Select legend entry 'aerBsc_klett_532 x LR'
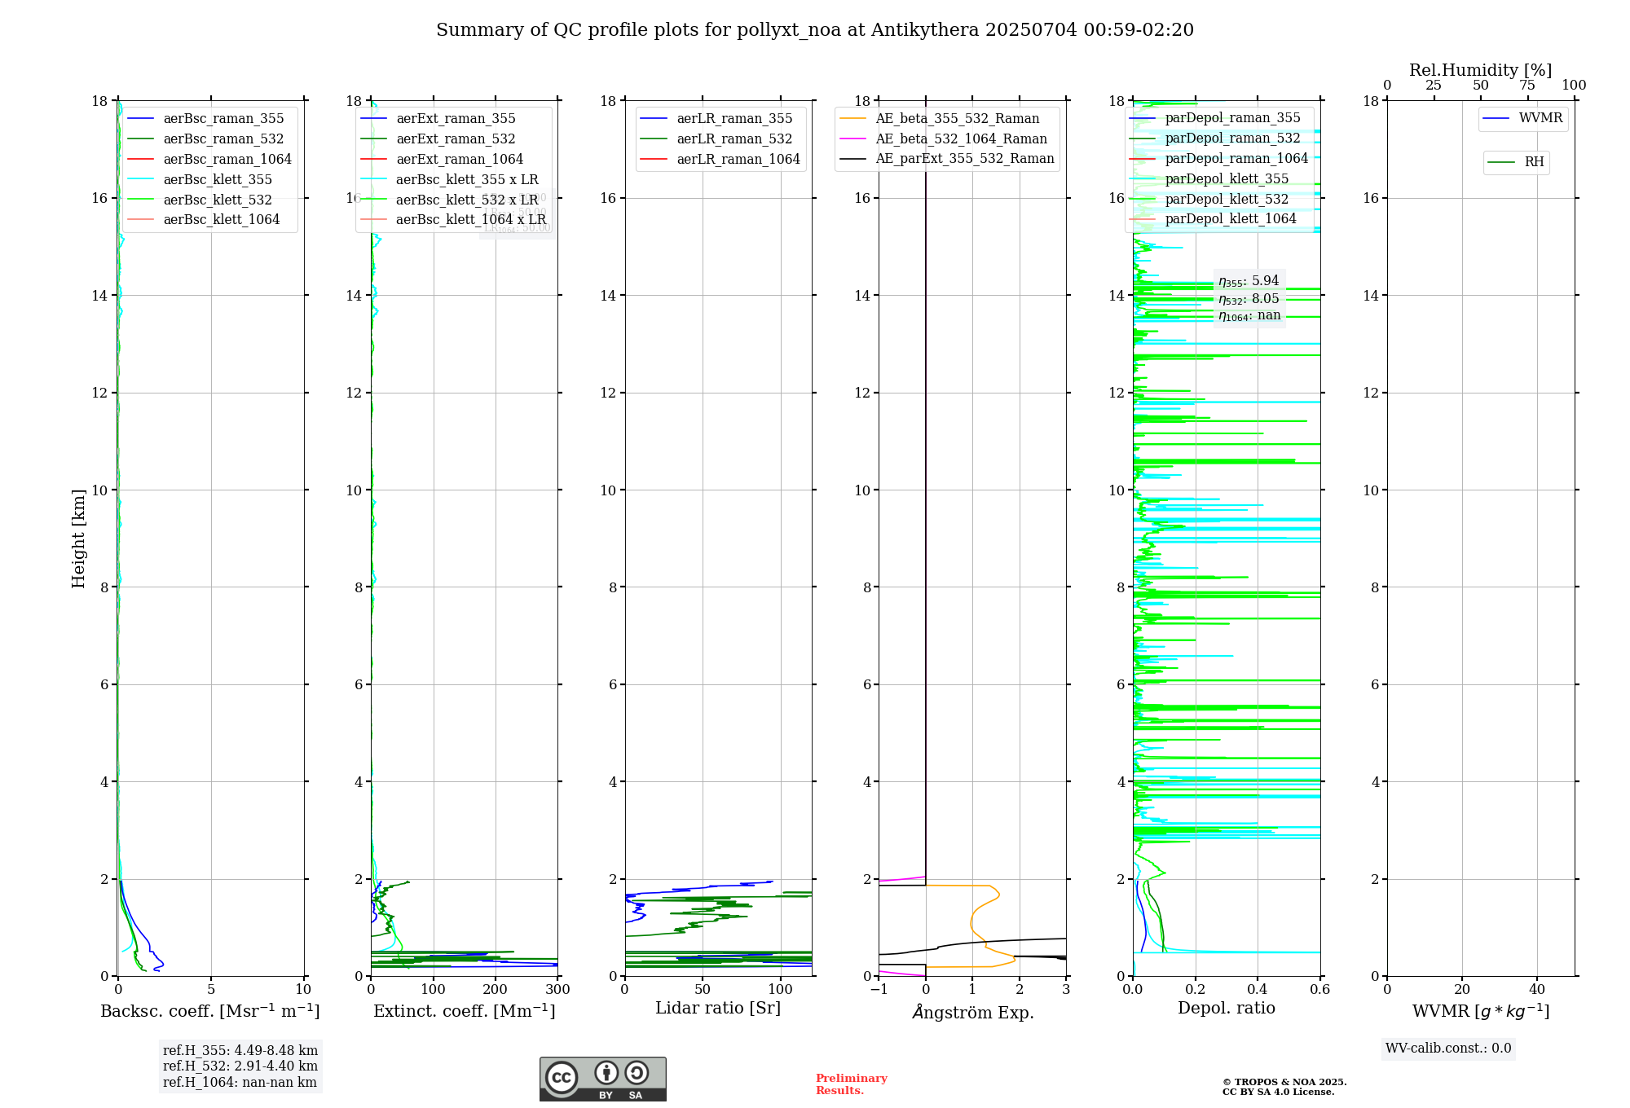Image resolution: width=1630 pixels, height=1108 pixels. tap(449, 200)
